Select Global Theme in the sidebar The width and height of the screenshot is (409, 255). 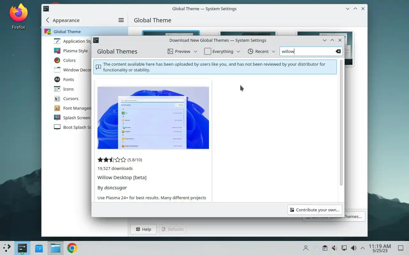tap(85, 32)
